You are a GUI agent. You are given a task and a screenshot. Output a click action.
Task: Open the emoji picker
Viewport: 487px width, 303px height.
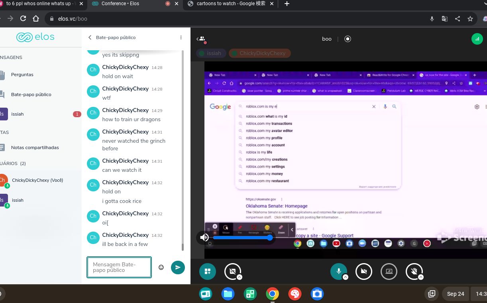click(x=161, y=267)
